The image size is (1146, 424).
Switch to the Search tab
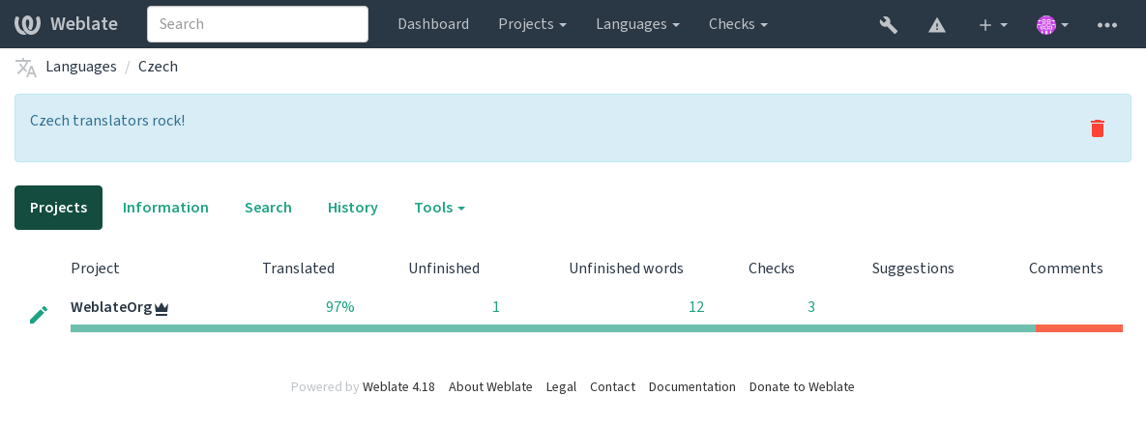(x=268, y=208)
